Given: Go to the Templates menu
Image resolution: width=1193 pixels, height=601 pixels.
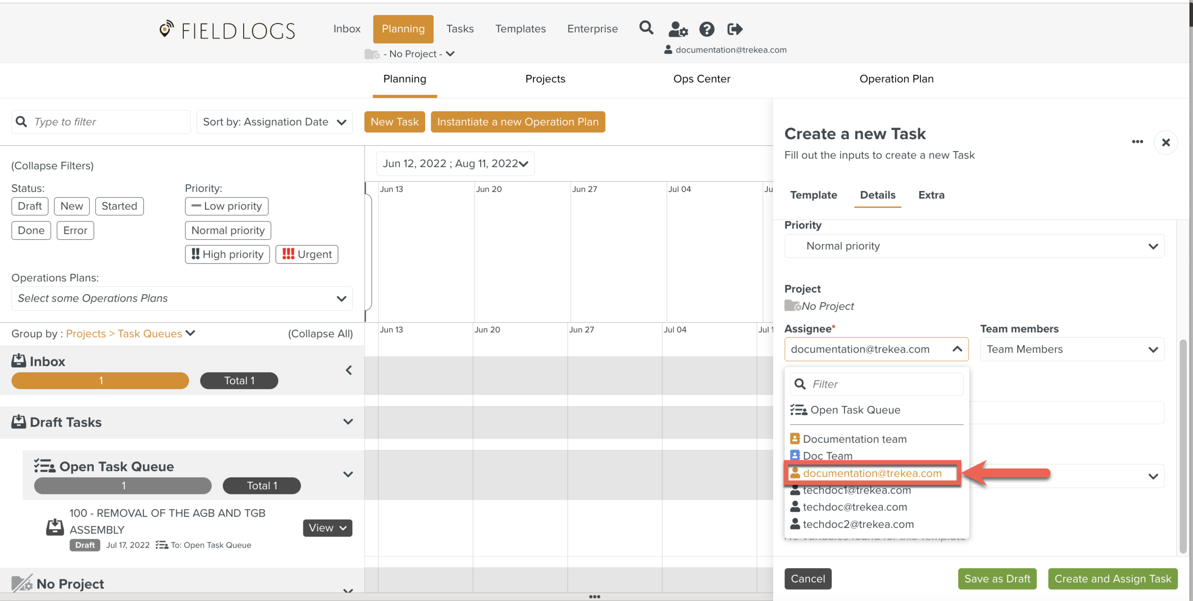Looking at the screenshot, I should coord(520,29).
